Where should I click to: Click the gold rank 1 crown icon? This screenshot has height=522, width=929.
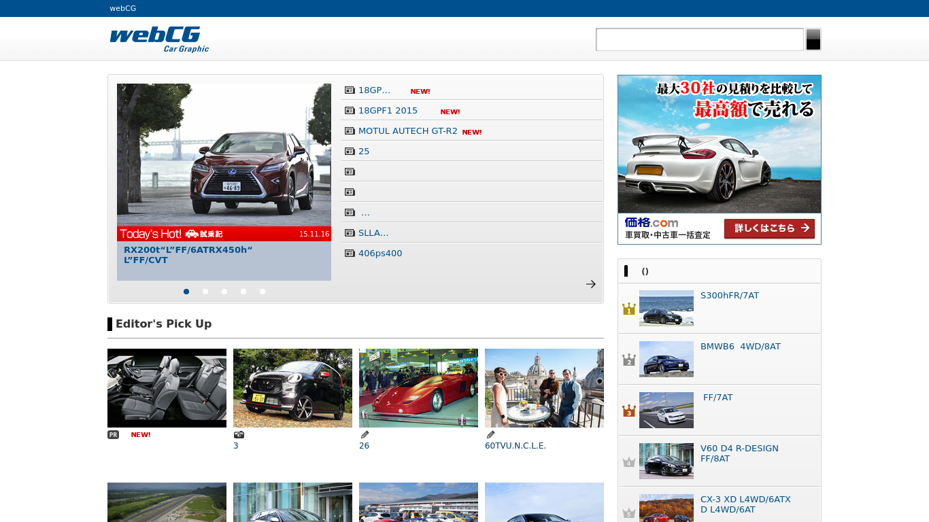click(x=628, y=309)
